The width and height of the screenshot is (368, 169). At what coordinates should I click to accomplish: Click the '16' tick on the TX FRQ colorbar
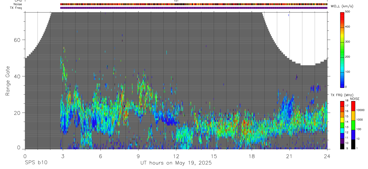coord(347,111)
